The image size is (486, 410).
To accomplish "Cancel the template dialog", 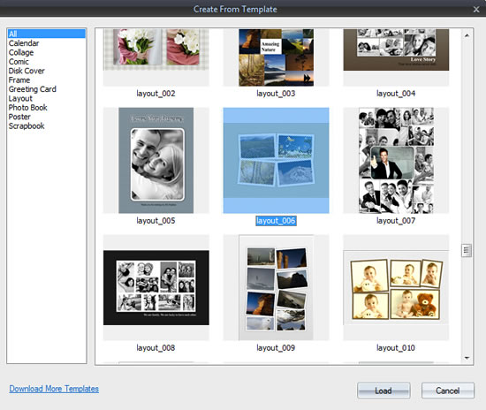I will [x=448, y=391].
